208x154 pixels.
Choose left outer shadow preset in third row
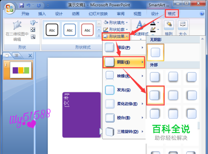click(x=155, y=114)
